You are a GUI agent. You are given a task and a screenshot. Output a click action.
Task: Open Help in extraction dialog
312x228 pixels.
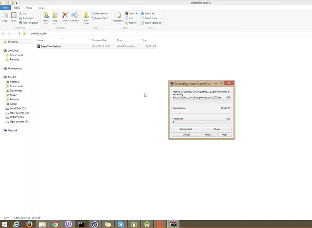coord(224,135)
